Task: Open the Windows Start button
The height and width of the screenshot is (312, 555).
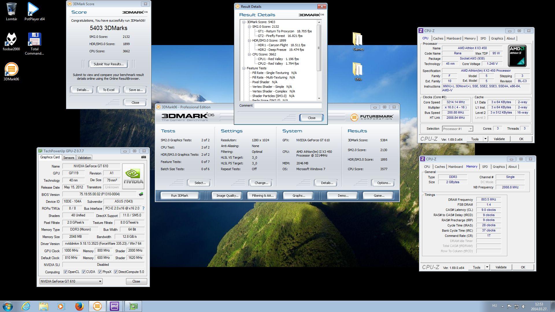Action: point(8,306)
